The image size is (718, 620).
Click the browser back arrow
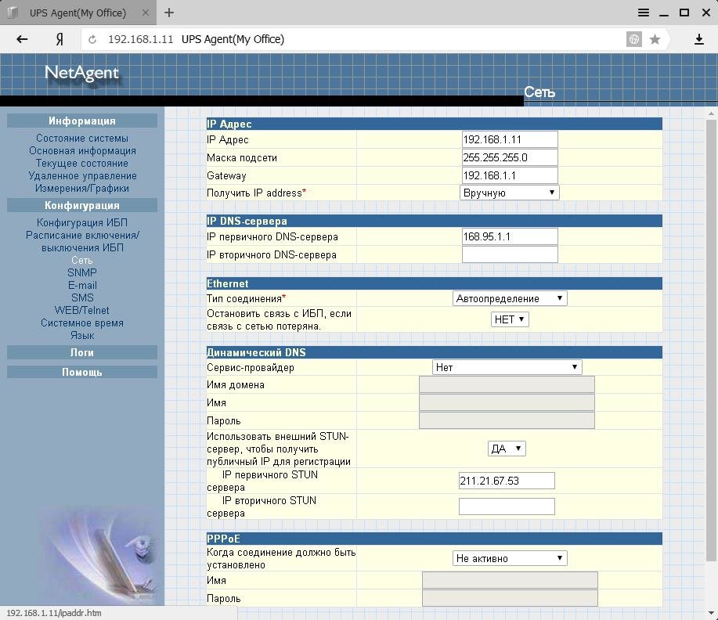22,39
